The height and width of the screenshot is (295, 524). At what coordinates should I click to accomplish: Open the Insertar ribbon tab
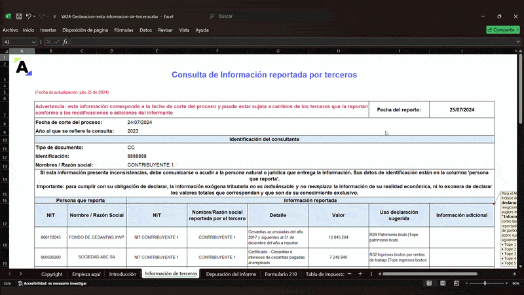coord(48,30)
